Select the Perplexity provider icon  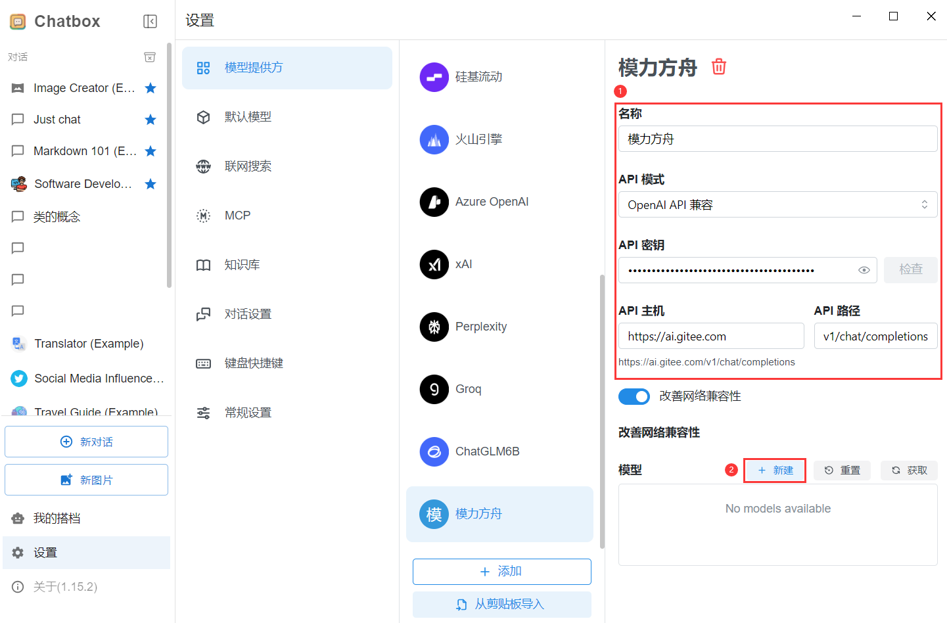click(434, 327)
